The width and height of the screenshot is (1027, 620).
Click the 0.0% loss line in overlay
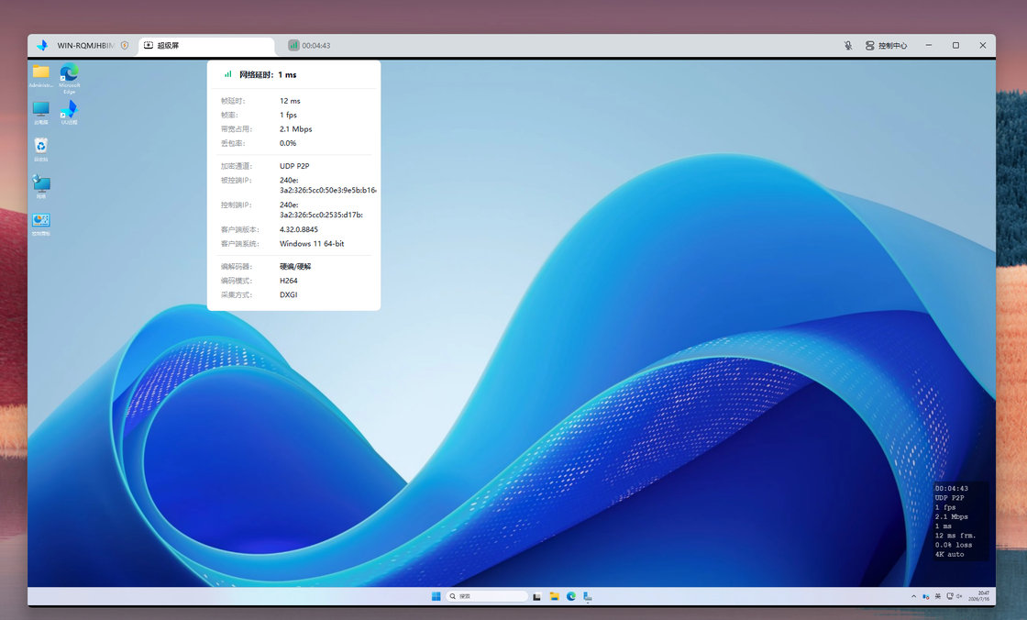(x=954, y=545)
